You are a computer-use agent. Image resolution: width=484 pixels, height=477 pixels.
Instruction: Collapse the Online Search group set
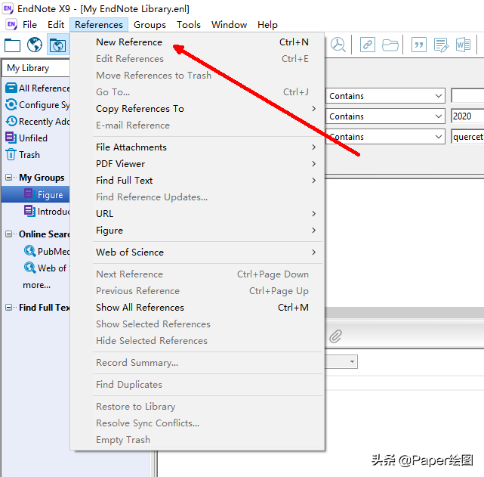(8, 234)
